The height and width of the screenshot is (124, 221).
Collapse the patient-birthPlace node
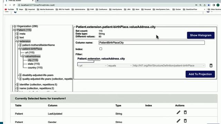pos(20,49)
